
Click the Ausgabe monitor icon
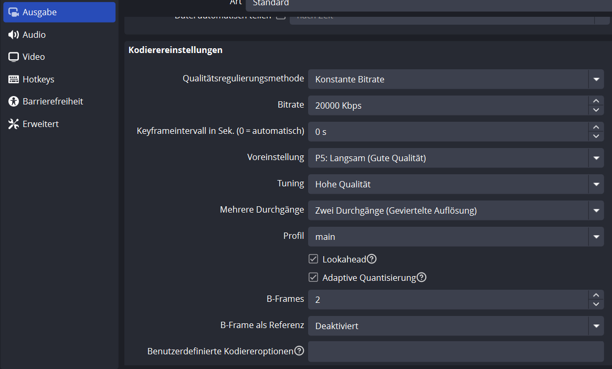(x=14, y=12)
